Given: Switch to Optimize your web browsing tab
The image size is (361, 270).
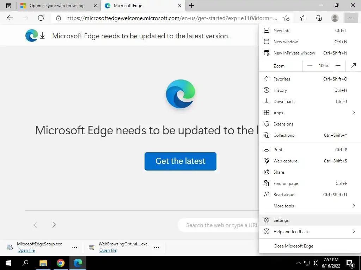Looking at the screenshot, I should click(x=56, y=6).
